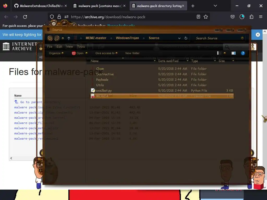Image resolution: width=267 pixels, height=200 pixels.
Task: Open the Clean folder
Action: click(100, 69)
